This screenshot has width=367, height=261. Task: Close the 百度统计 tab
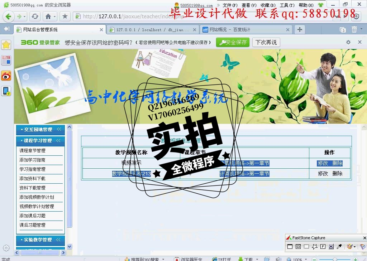pos(288,30)
